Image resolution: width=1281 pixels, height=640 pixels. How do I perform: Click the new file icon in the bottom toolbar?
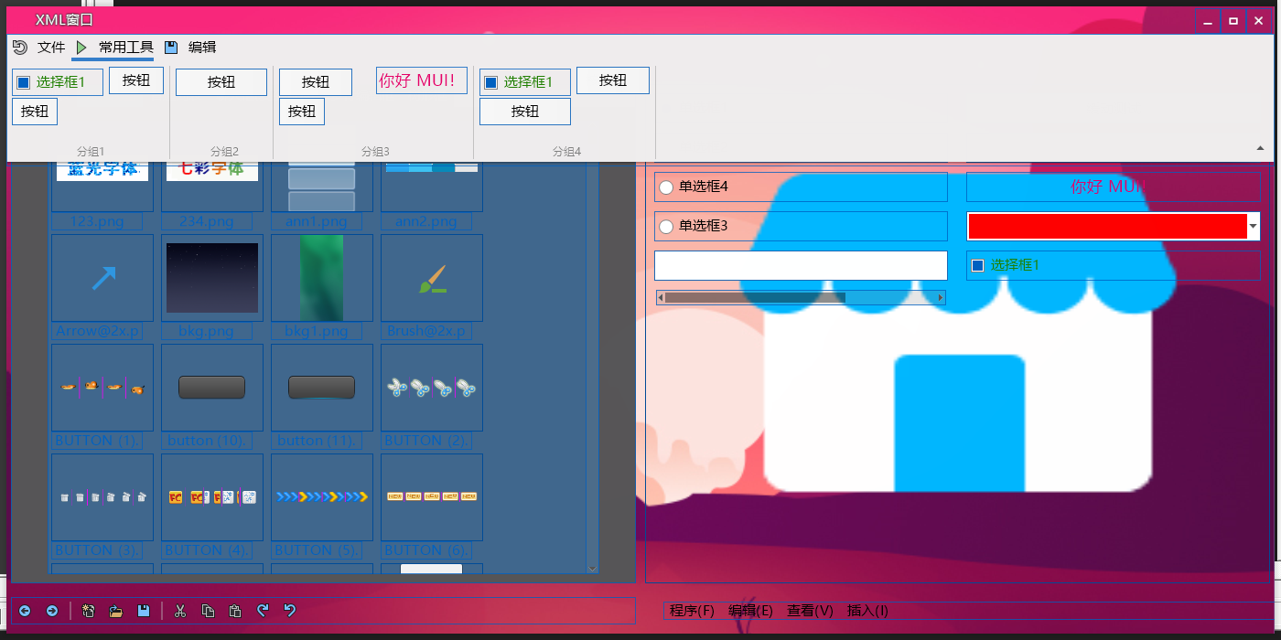pos(89,611)
